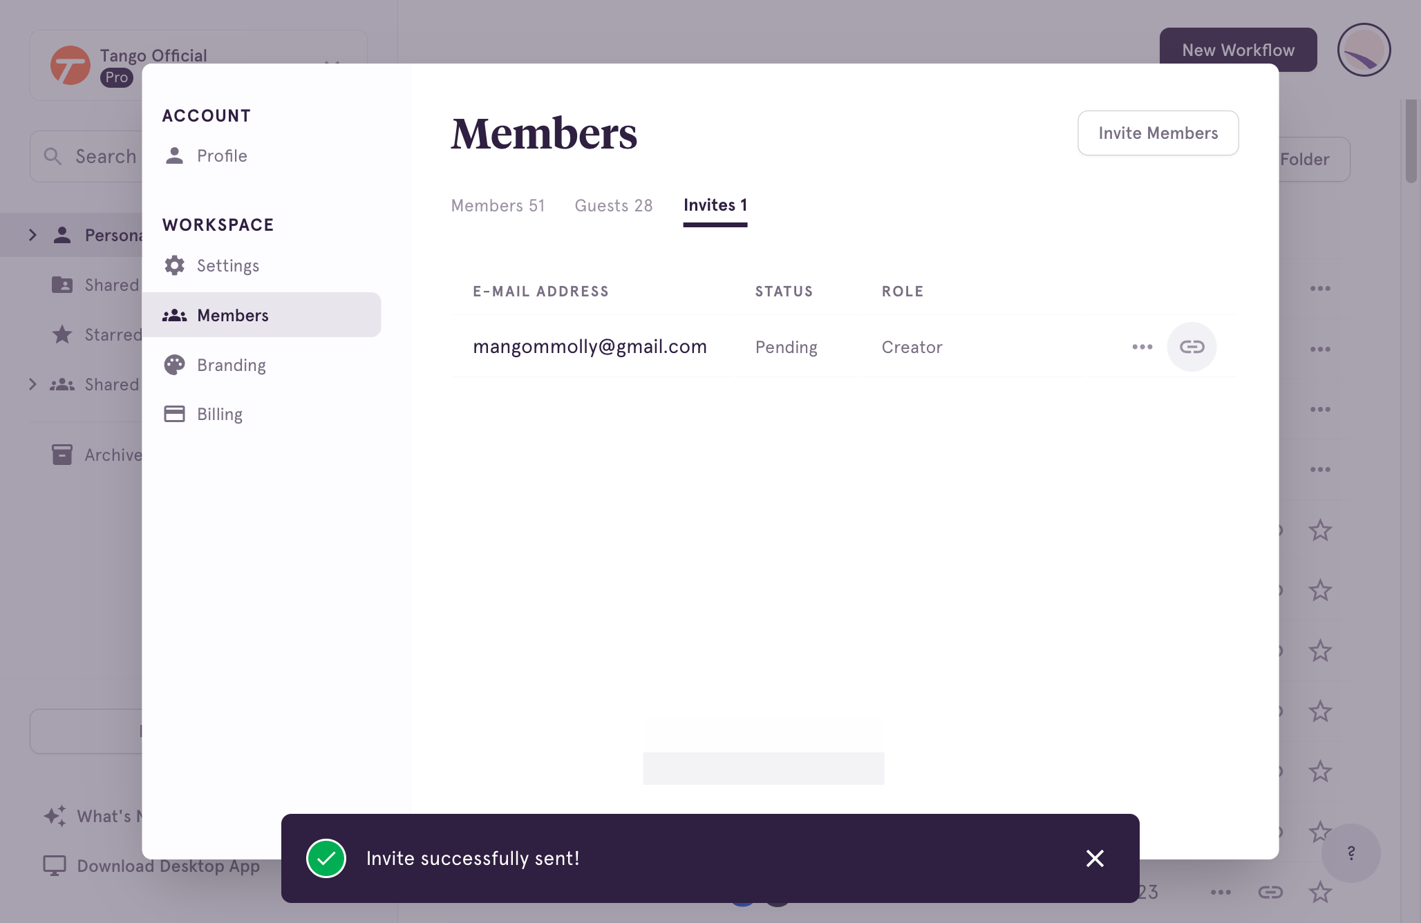Image resolution: width=1421 pixels, height=923 pixels.
Task: Click the STATUS column header
Action: point(784,292)
